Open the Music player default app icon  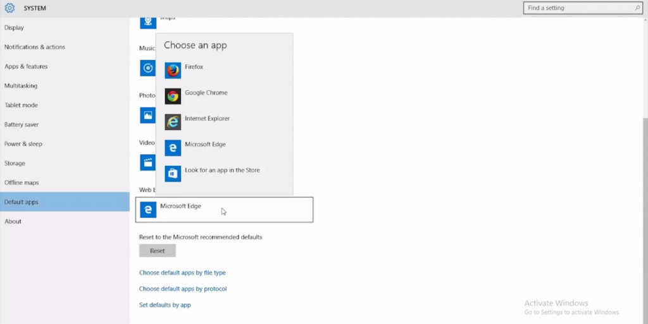147,68
